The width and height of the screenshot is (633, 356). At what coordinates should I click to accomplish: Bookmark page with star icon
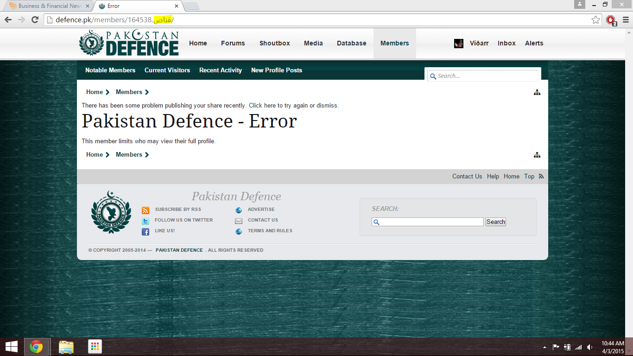[596, 19]
